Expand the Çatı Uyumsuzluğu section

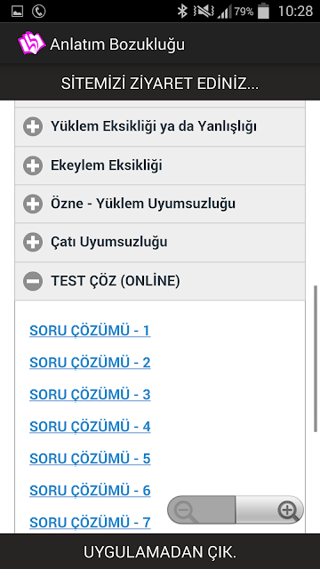pos(160,242)
